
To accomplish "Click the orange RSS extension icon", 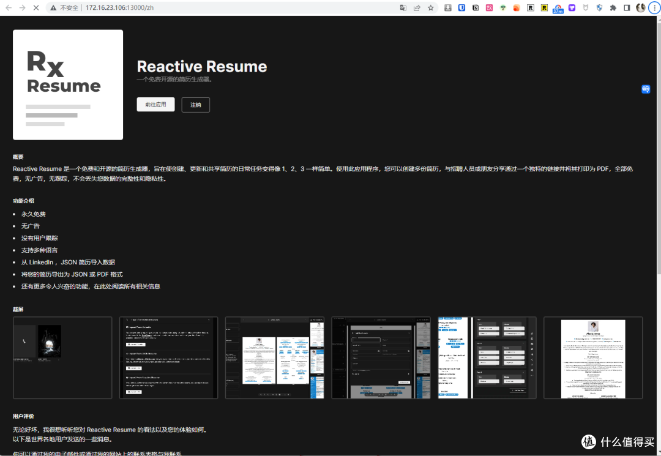I will [x=517, y=8].
